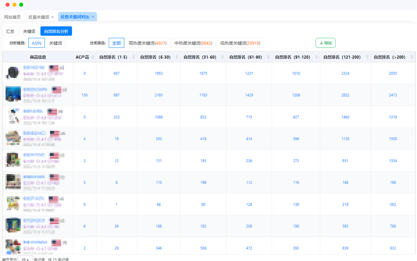Filter by 低热度关键词 category
This screenshot has width=417, height=261.
[240, 43]
